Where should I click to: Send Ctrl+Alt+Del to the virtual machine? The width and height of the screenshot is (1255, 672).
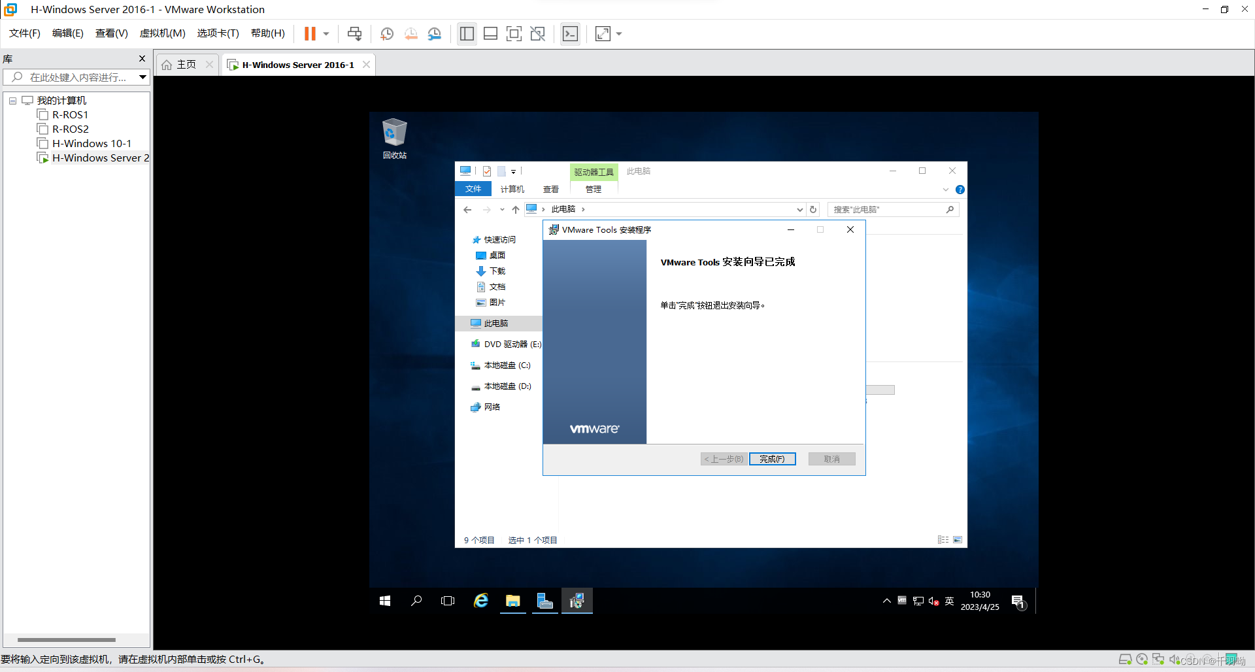tap(354, 33)
